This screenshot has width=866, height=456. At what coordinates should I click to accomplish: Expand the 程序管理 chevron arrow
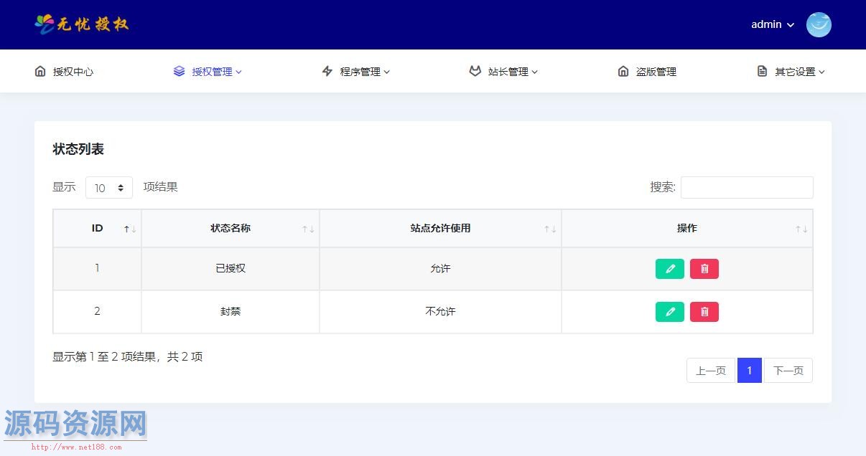(386, 72)
